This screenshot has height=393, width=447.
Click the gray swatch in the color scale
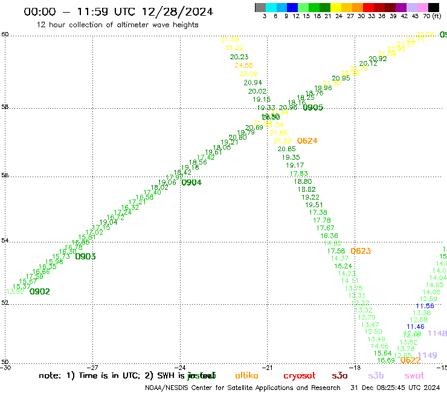(260, 7)
